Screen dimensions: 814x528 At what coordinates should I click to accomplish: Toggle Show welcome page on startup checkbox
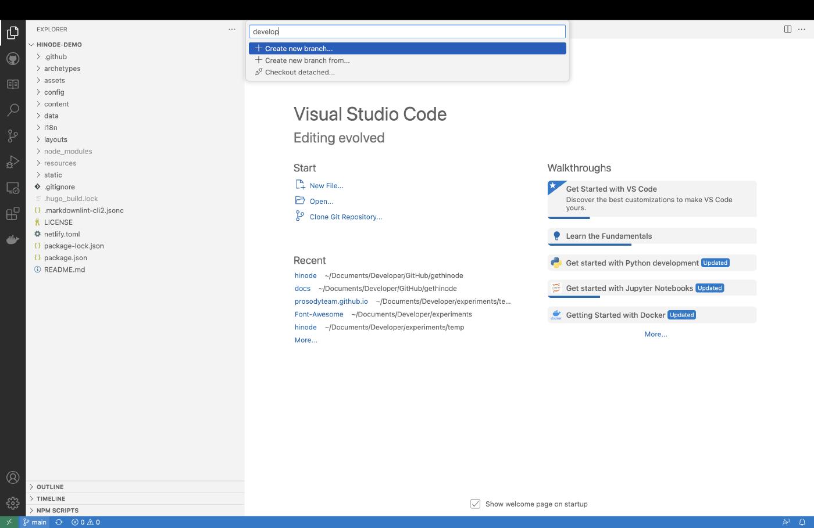476,504
